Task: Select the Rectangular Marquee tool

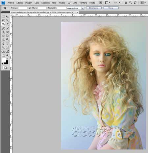Action: (3, 17)
